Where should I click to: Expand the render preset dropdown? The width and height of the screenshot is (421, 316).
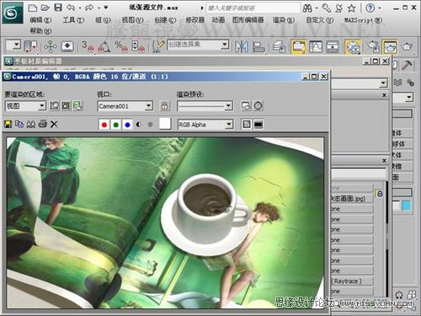point(229,106)
